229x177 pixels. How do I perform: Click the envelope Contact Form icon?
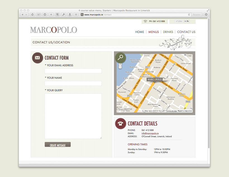click(37, 58)
